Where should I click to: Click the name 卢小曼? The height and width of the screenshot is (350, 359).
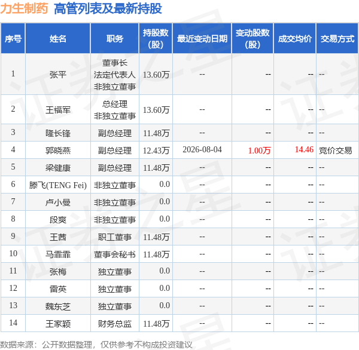(x=58, y=202)
